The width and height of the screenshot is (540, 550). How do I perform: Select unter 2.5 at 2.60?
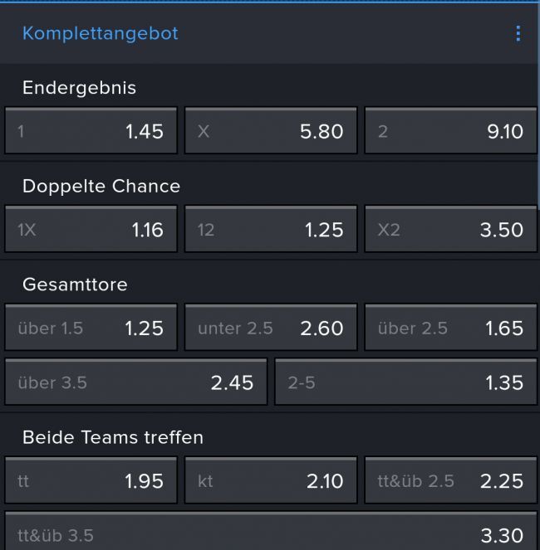pyautogui.click(x=271, y=328)
